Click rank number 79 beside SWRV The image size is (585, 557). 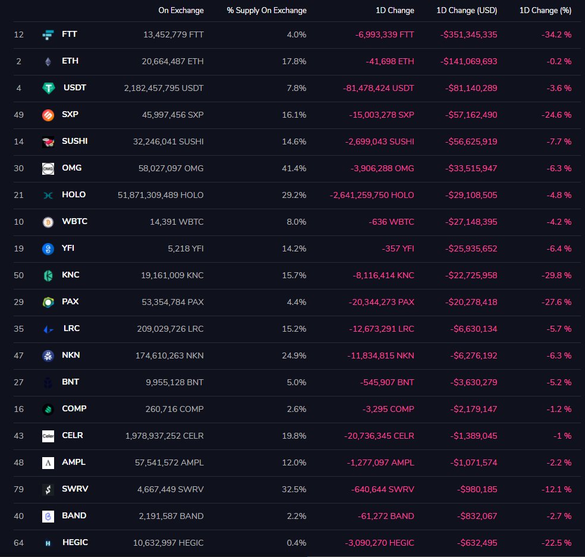click(x=18, y=489)
